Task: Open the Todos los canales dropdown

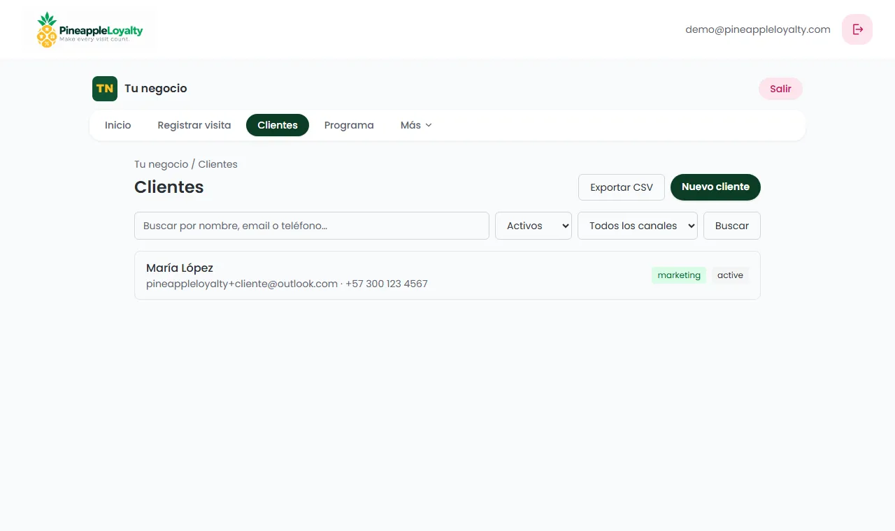Action: [638, 226]
